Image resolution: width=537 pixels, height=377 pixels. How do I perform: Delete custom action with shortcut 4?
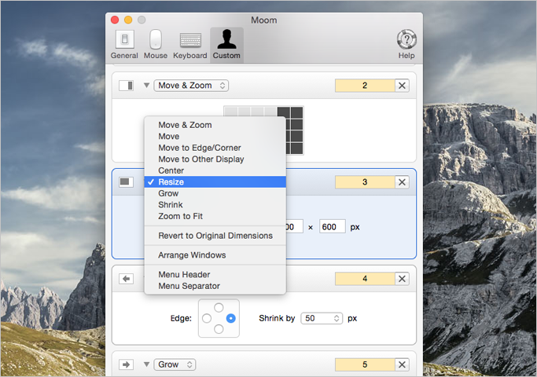point(402,279)
